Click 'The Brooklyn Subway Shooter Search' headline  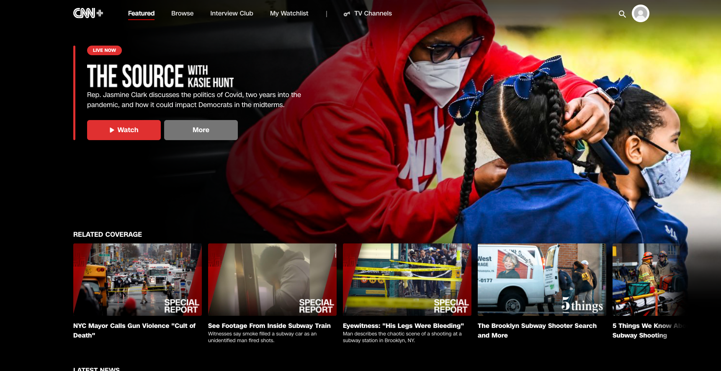pyautogui.click(x=537, y=330)
